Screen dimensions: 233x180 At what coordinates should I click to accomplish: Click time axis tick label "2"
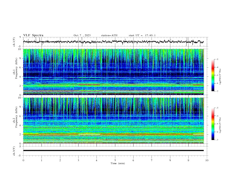pos(60,160)
